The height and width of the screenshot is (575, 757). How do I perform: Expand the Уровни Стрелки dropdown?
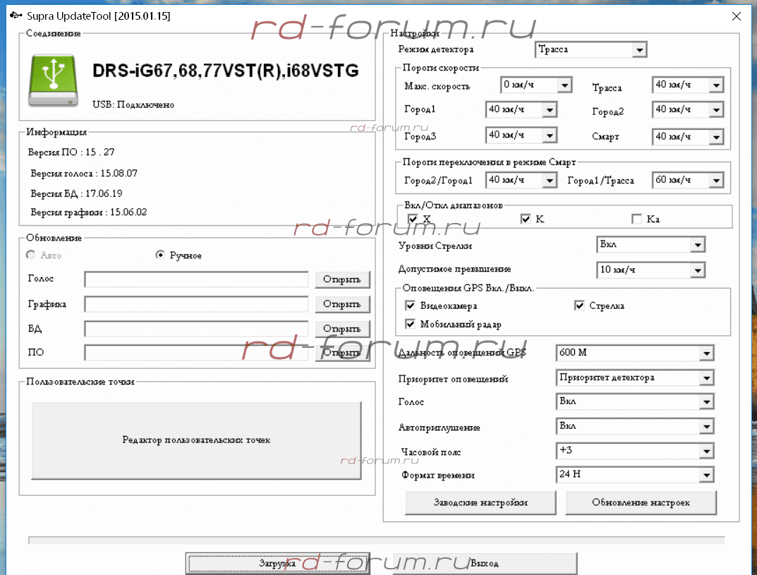pos(650,245)
